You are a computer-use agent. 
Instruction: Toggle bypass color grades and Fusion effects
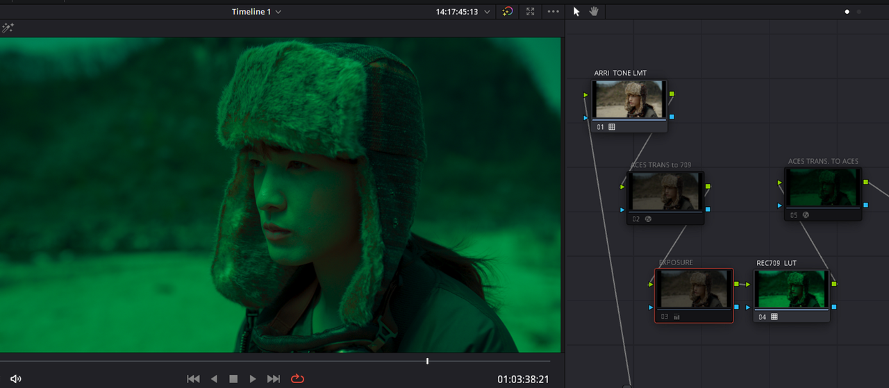pos(508,12)
